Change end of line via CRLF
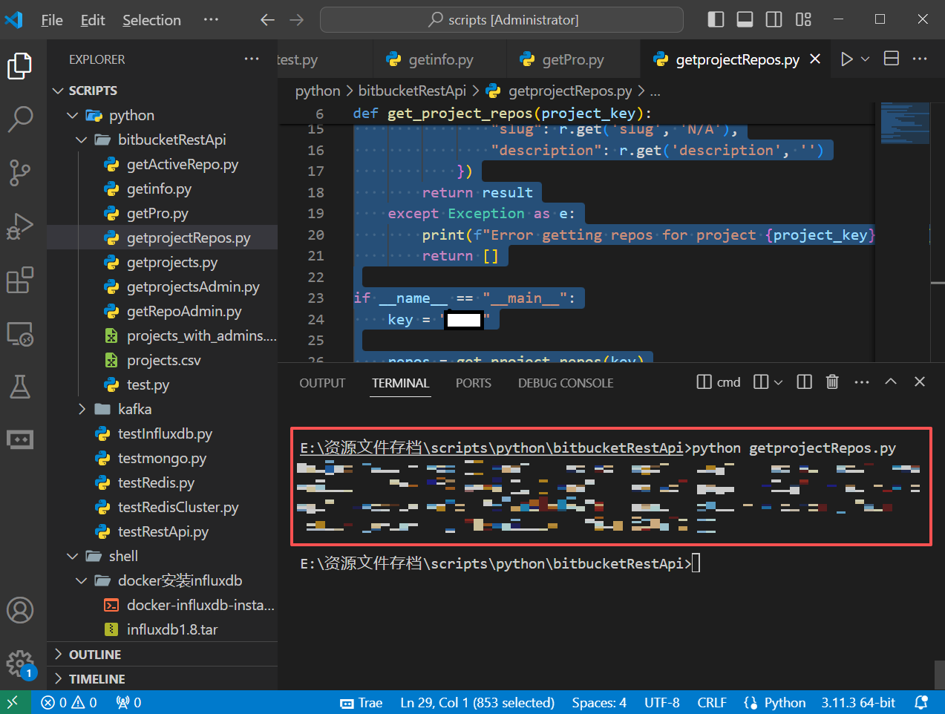The height and width of the screenshot is (714, 945). (712, 702)
